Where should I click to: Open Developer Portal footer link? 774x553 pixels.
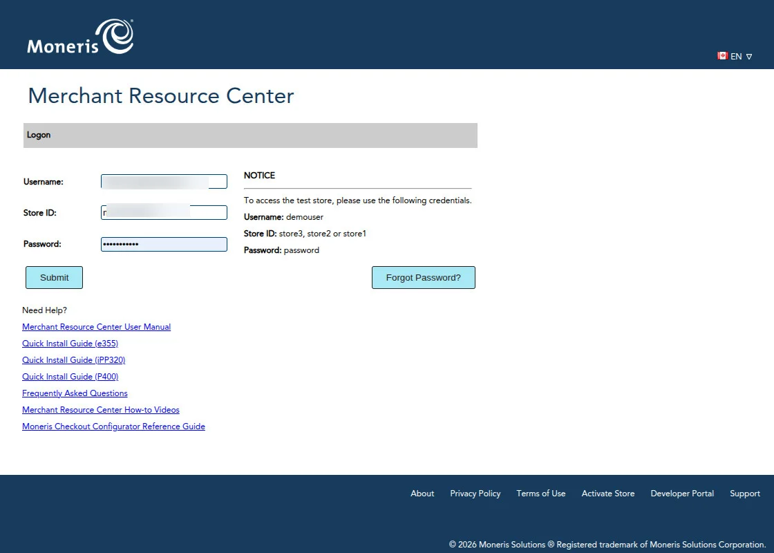[682, 494]
